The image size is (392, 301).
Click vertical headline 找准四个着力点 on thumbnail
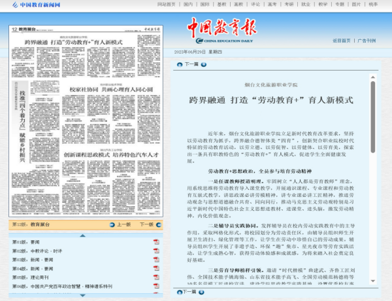(22, 126)
